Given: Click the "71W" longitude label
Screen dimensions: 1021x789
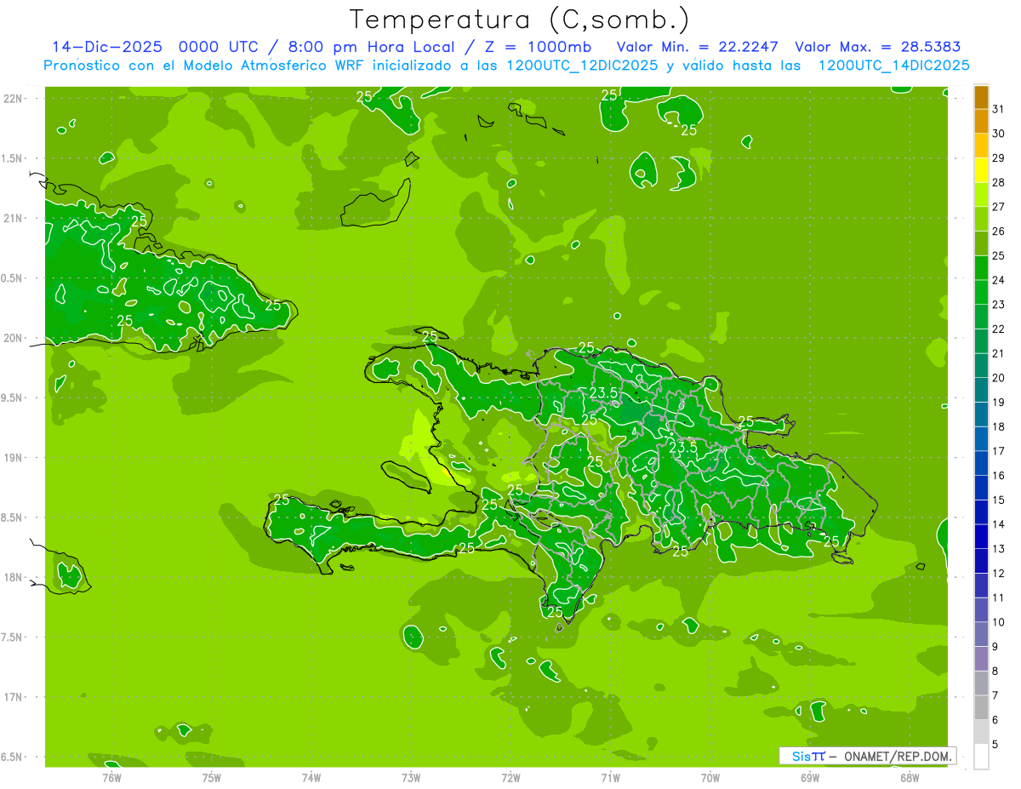Looking at the screenshot, I should (611, 777).
